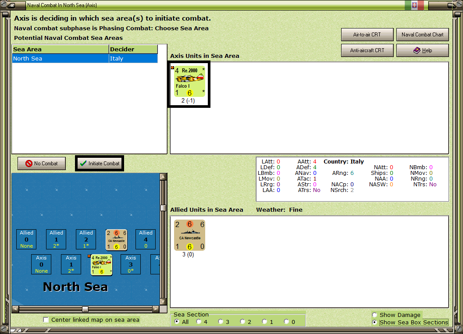Click the Axis 3 sea box on the map
The height and width of the screenshot is (334, 463).
tap(131, 264)
